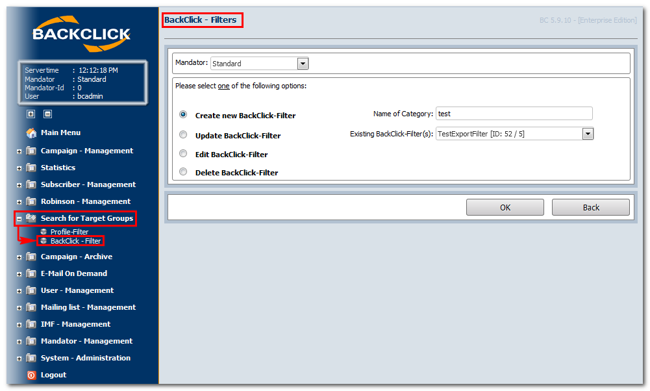Click the Logout link label
The width and height of the screenshot is (650, 391).
53,375
